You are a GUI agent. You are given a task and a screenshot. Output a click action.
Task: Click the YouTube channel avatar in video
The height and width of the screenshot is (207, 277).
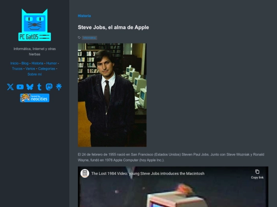pos(85,173)
